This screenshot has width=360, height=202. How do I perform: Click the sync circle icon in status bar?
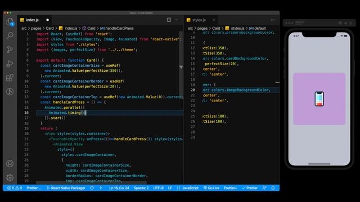coord(92,188)
